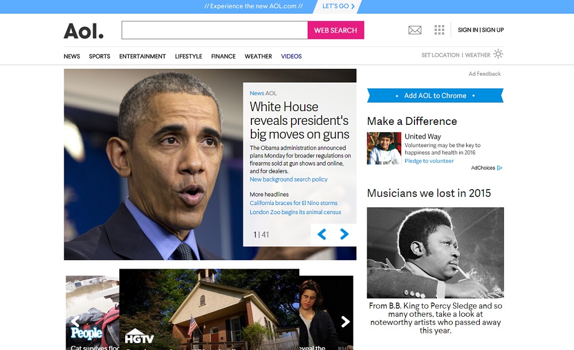
Task: Open the Videos section
Action: [292, 56]
